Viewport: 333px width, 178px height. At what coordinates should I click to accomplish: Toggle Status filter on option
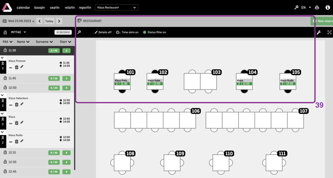coord(154,32)
